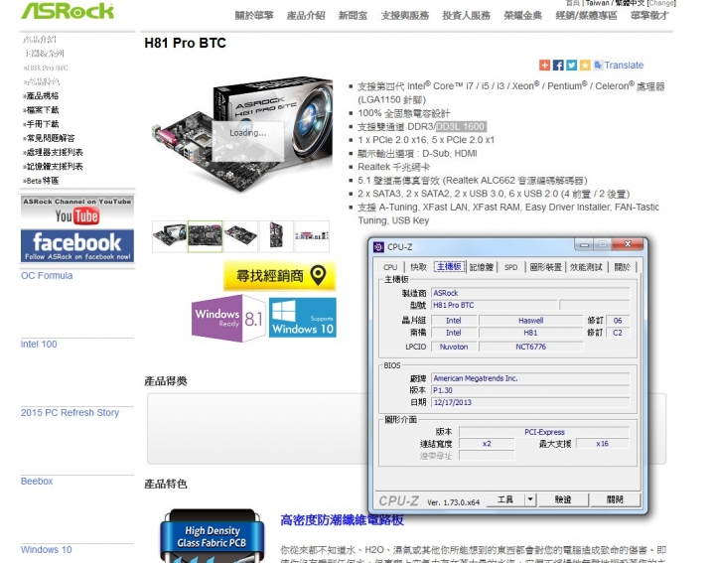Open the SPD tab in CPU-Z
715x563 pixels.
(511, 267)
